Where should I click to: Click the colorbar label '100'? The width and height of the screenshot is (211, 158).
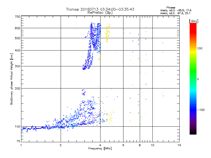[x=200, y=48]
